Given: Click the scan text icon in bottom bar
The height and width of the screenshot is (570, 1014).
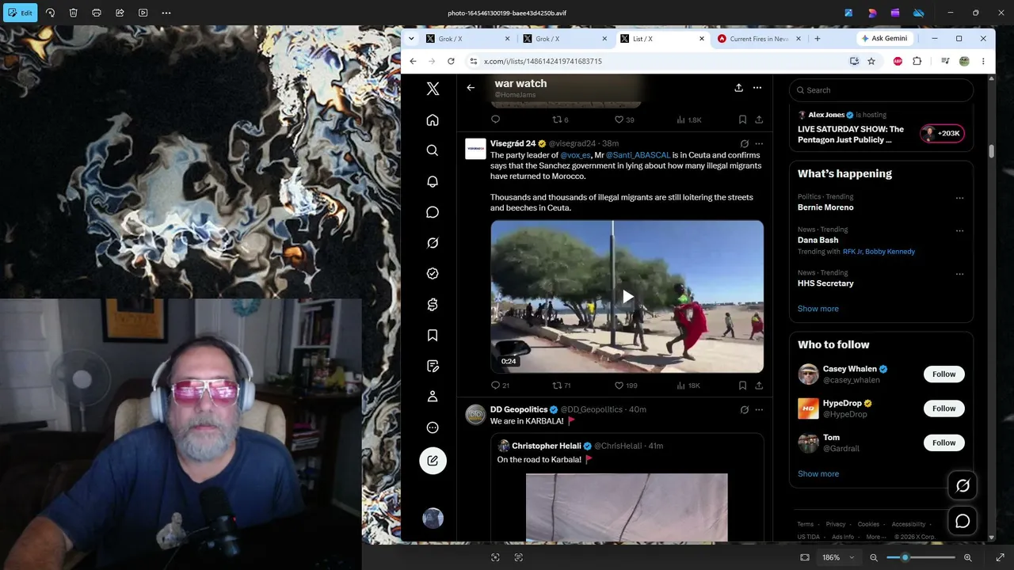Looking at the screenshot, I should click(x=519, y=557).
